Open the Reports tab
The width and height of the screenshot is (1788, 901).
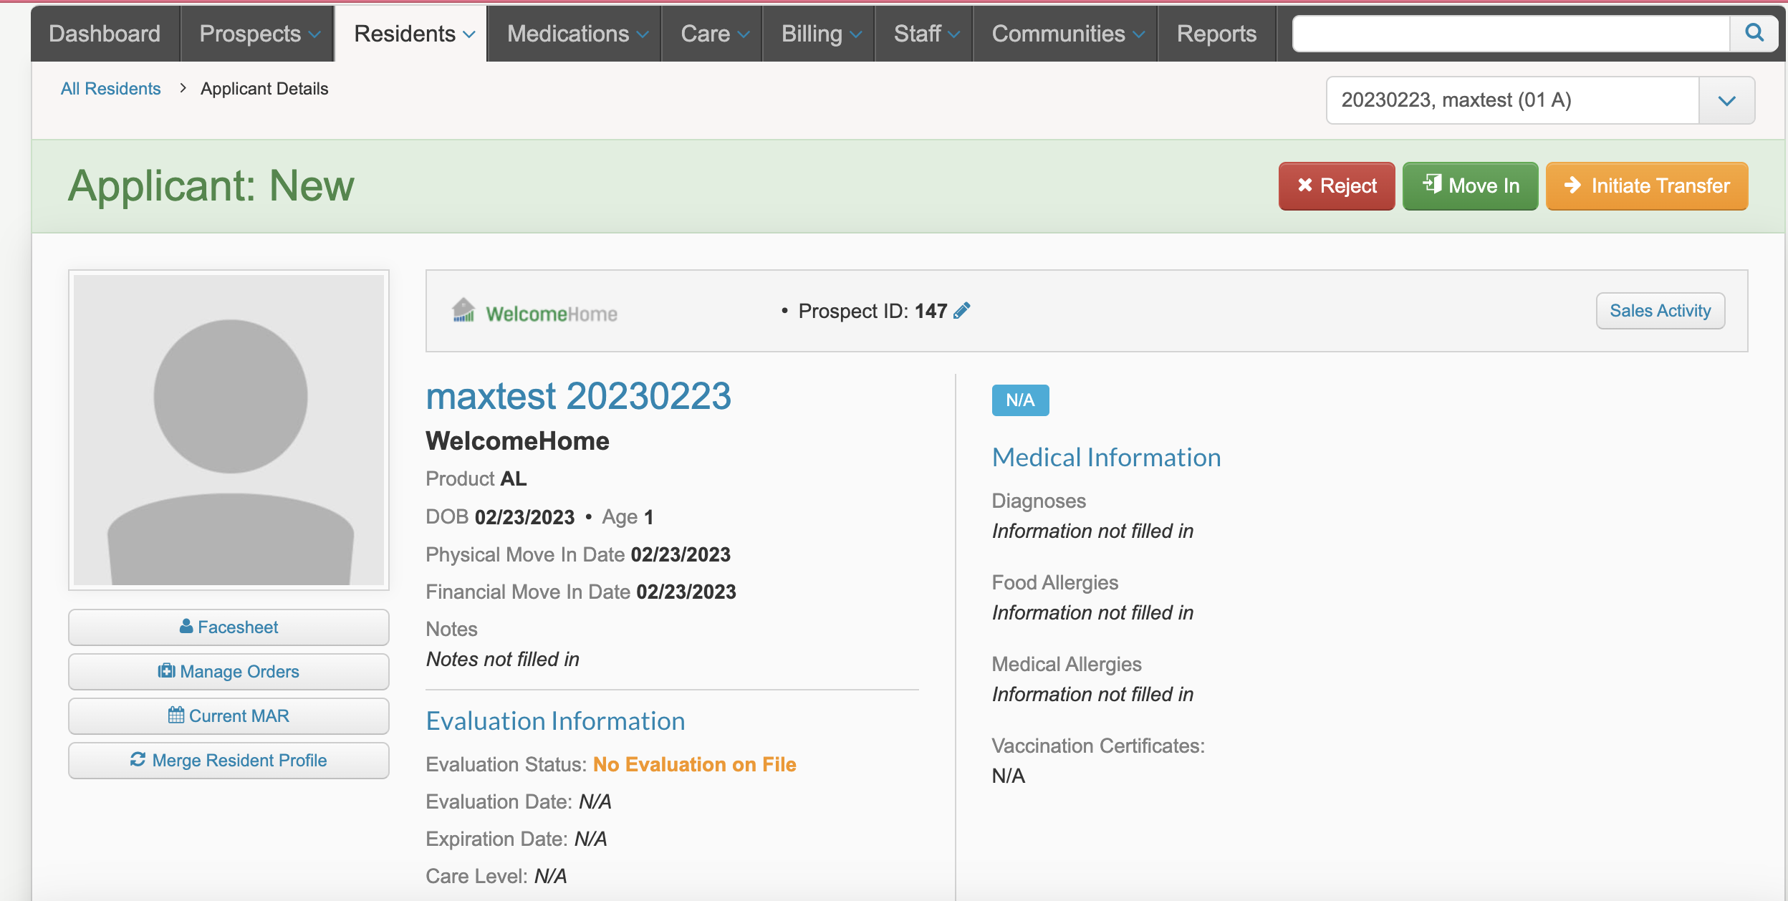point(1216,34)
